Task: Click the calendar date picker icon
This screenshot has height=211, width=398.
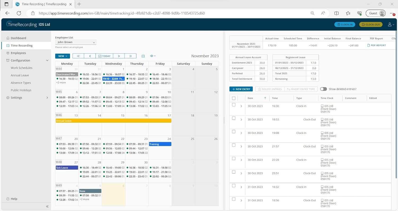Action: pos(143,56)
